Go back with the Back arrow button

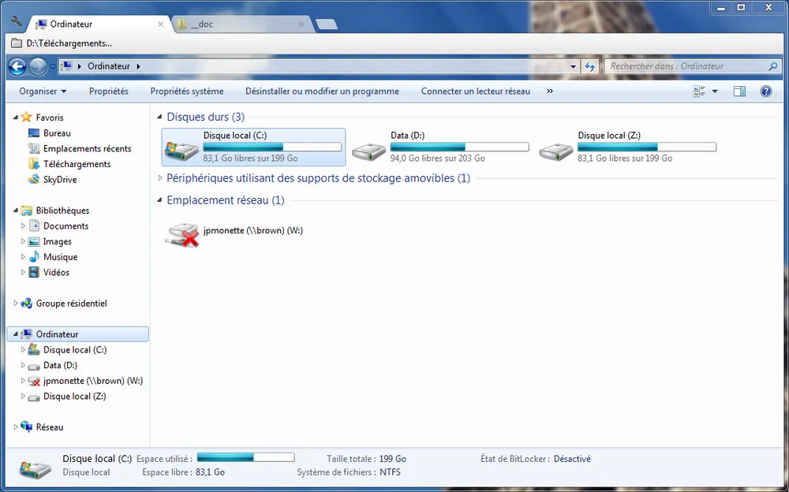click(x=17, y=66)
